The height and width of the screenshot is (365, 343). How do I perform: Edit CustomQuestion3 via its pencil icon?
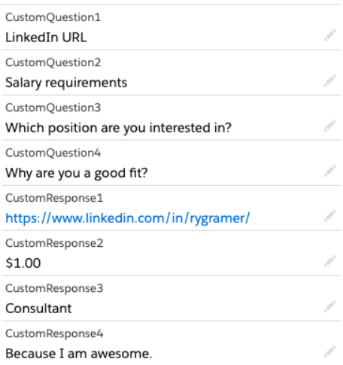329,126
